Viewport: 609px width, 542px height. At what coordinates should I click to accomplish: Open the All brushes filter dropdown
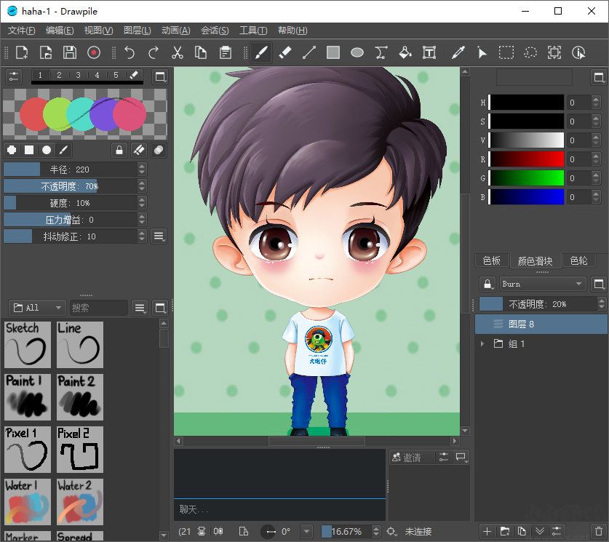pyautogui.click(x=36, y=307)
